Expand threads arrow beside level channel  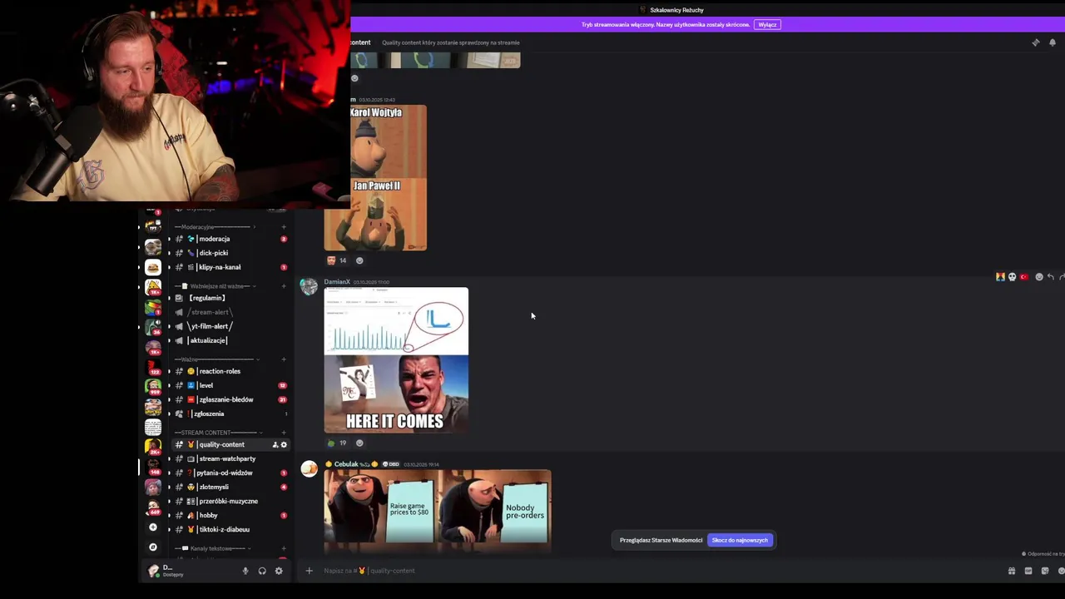coord(169,385)
